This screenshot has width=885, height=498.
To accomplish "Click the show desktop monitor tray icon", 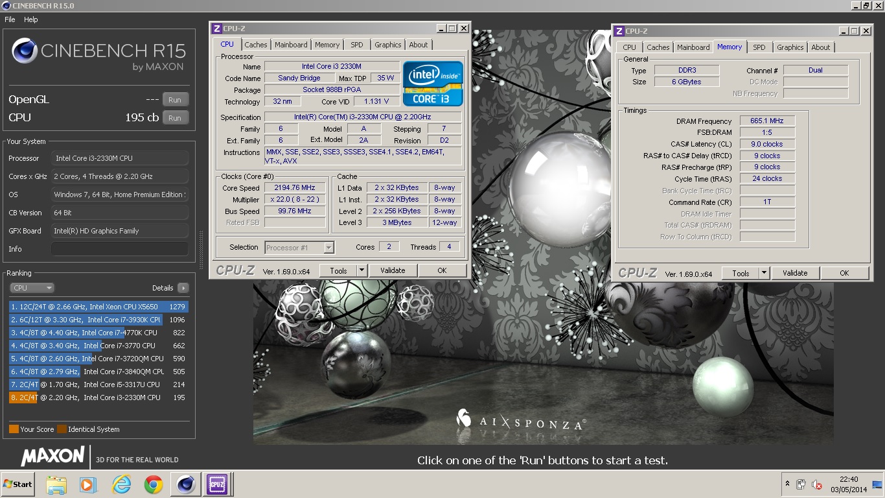I will [877, 484].
